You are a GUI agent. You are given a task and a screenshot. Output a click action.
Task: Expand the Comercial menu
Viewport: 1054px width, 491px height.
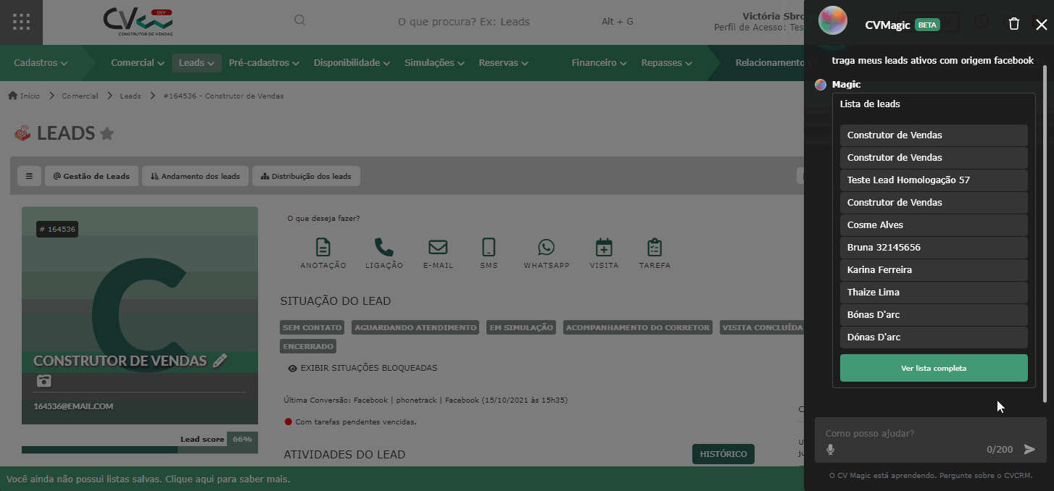click(x=138, y=63)
